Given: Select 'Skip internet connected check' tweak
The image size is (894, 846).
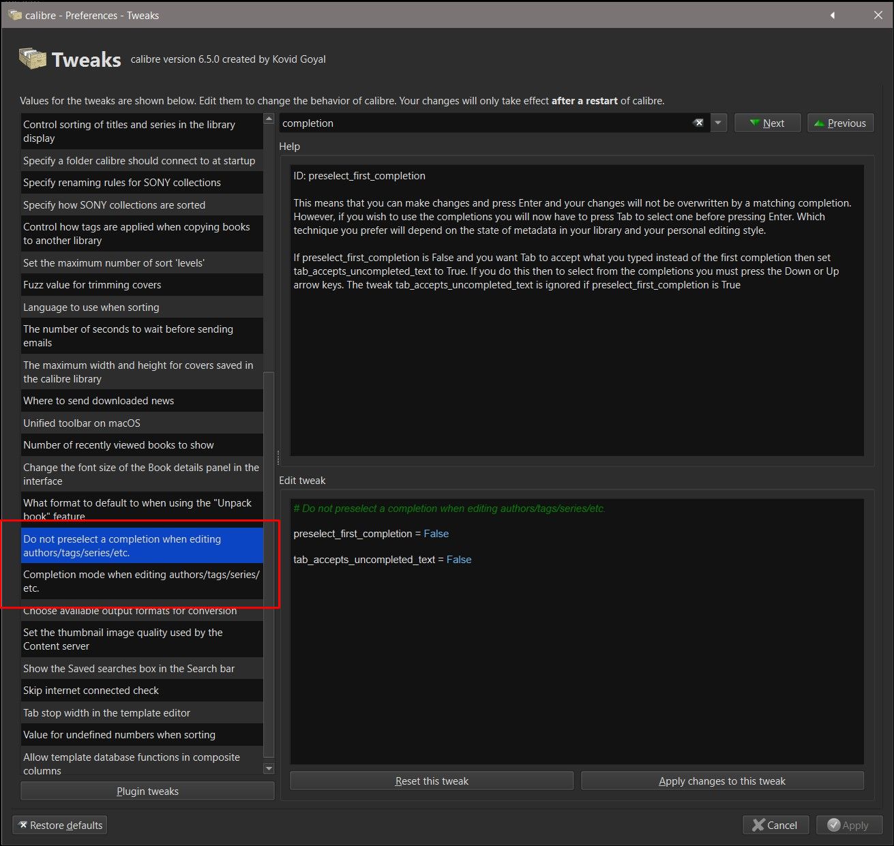Looking at the screenshot, I should [142, 691].
